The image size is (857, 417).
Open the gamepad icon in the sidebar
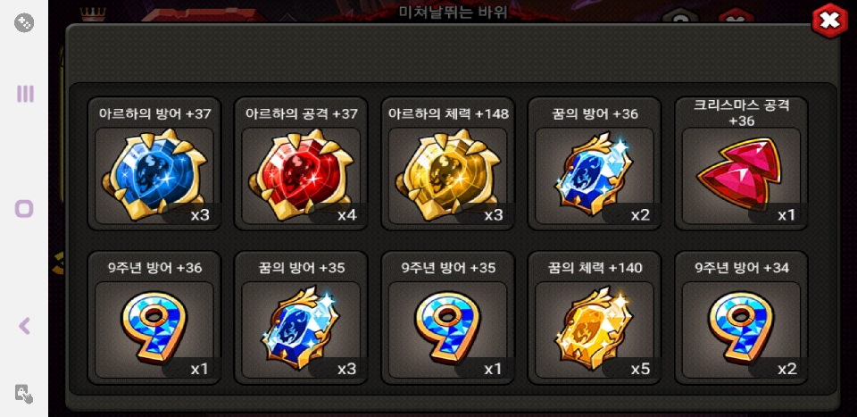[x=24, y=23]
